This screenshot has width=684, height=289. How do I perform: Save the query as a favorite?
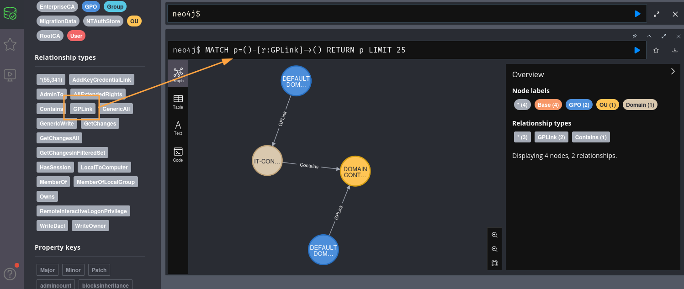[656, 50]
